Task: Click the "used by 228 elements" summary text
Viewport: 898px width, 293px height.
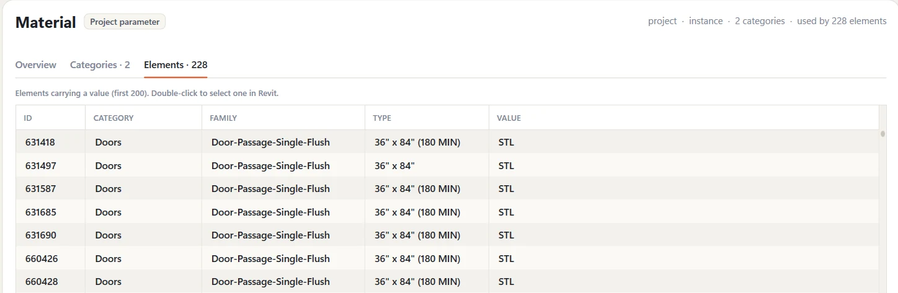Action: 842,21
